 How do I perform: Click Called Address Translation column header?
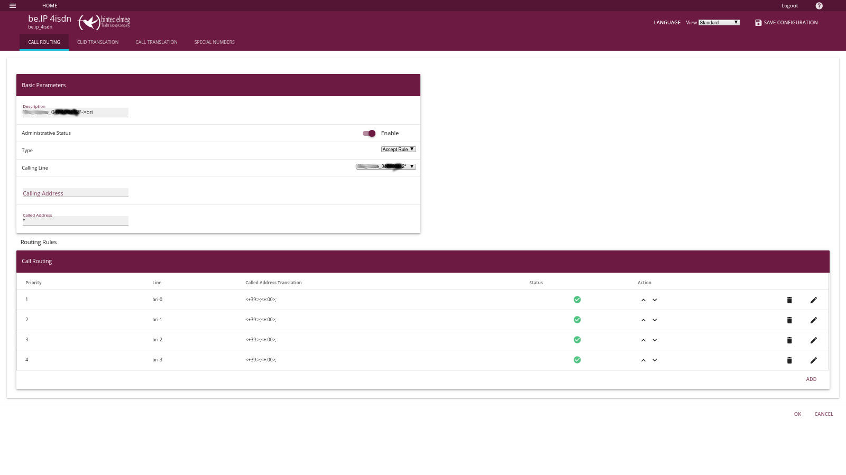(273, 283)
